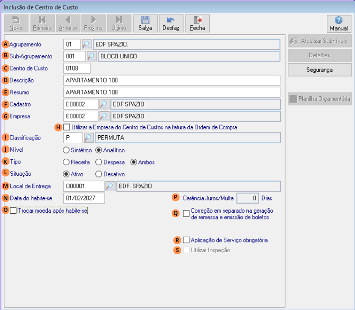Click the Classificação code field P

(73, 138)
